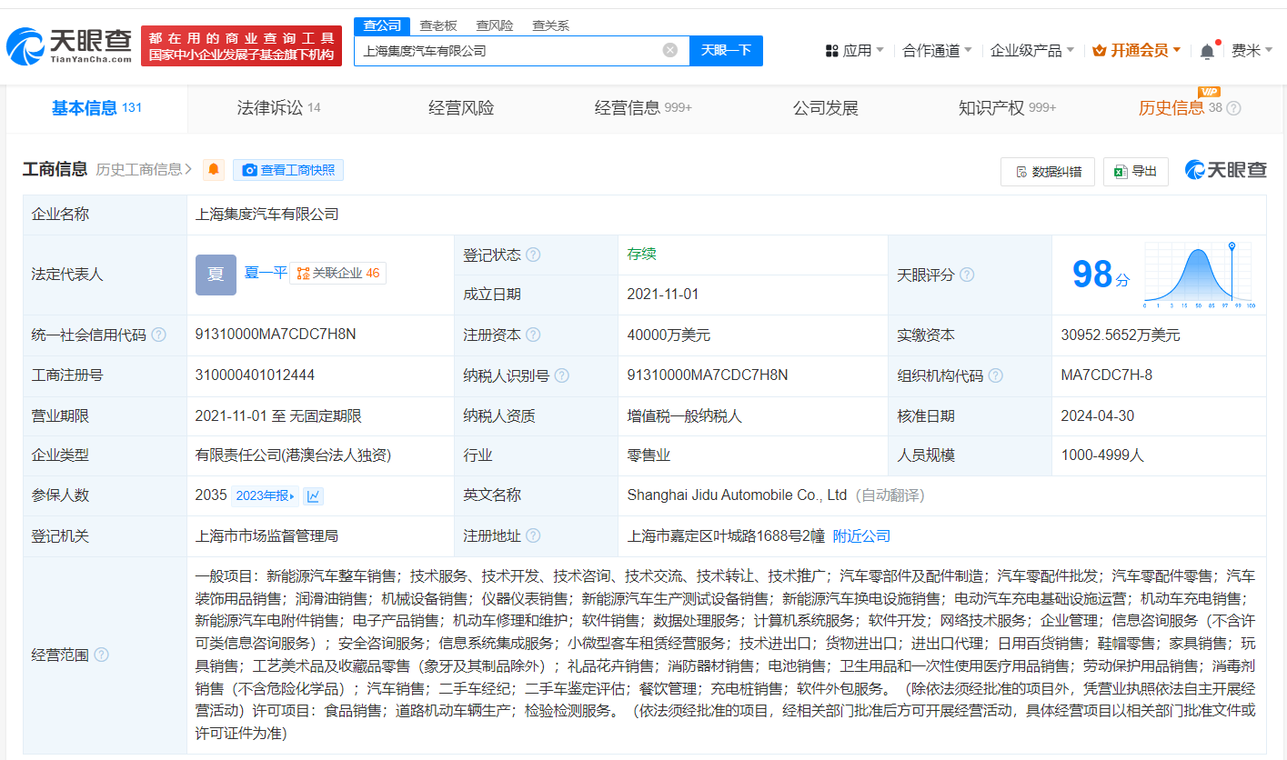The image size is (1287, 760).
Task: Click the 天眼一下 search button
Action: click(726, 50)
